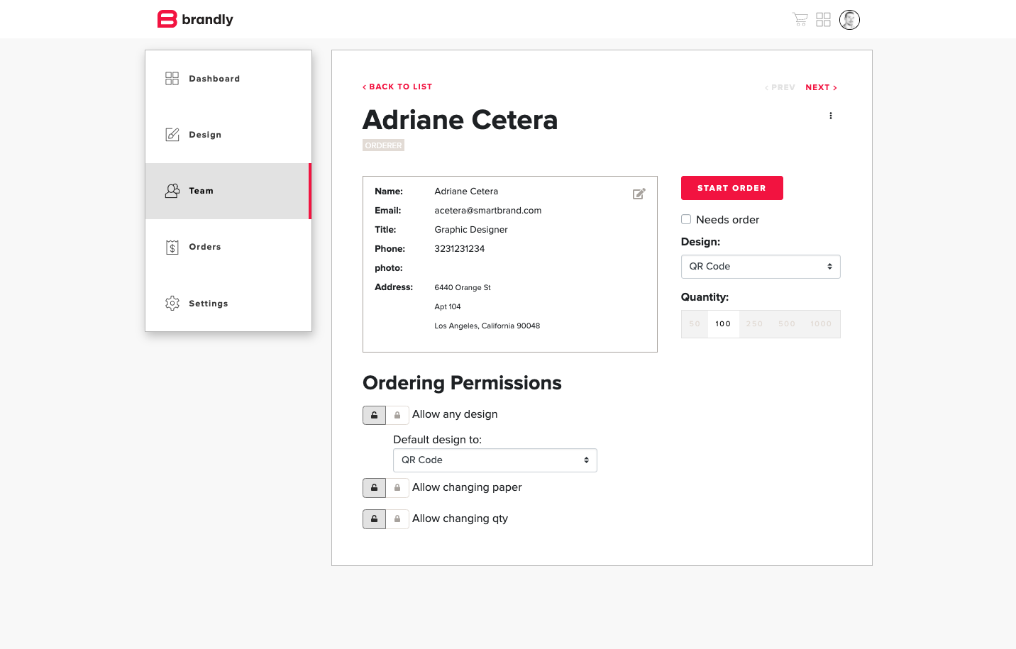Screen dimensions: 1016x649
Task: Click the apps grid icon in header
Action: 823,20
